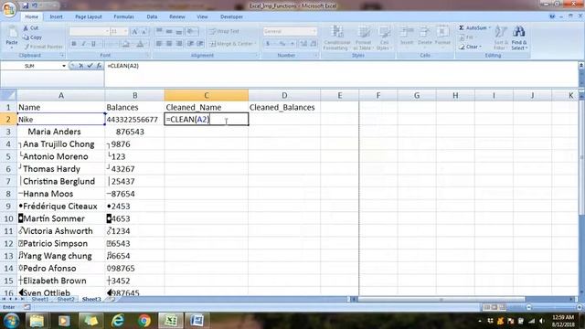Apply Percent Style
585x329 pixels.
(x=282, y=44)
